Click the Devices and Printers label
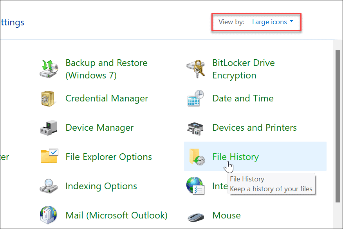The height and width of the screenshot is (229, 343). tap(254, 128)
